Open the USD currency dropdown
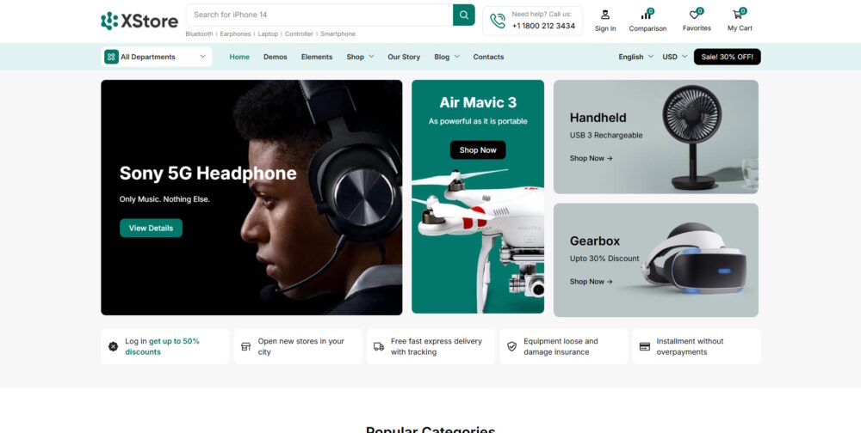 (x=674, y=57)
